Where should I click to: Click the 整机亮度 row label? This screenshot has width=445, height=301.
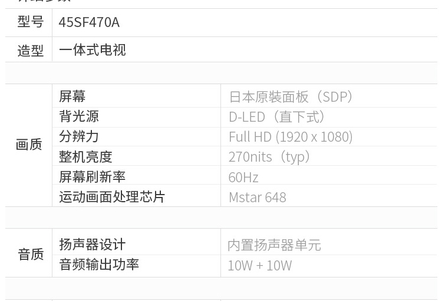85,156
